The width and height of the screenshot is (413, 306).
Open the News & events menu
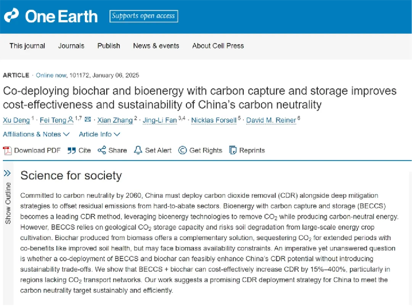pyautogui.click(x=156, y=46)
